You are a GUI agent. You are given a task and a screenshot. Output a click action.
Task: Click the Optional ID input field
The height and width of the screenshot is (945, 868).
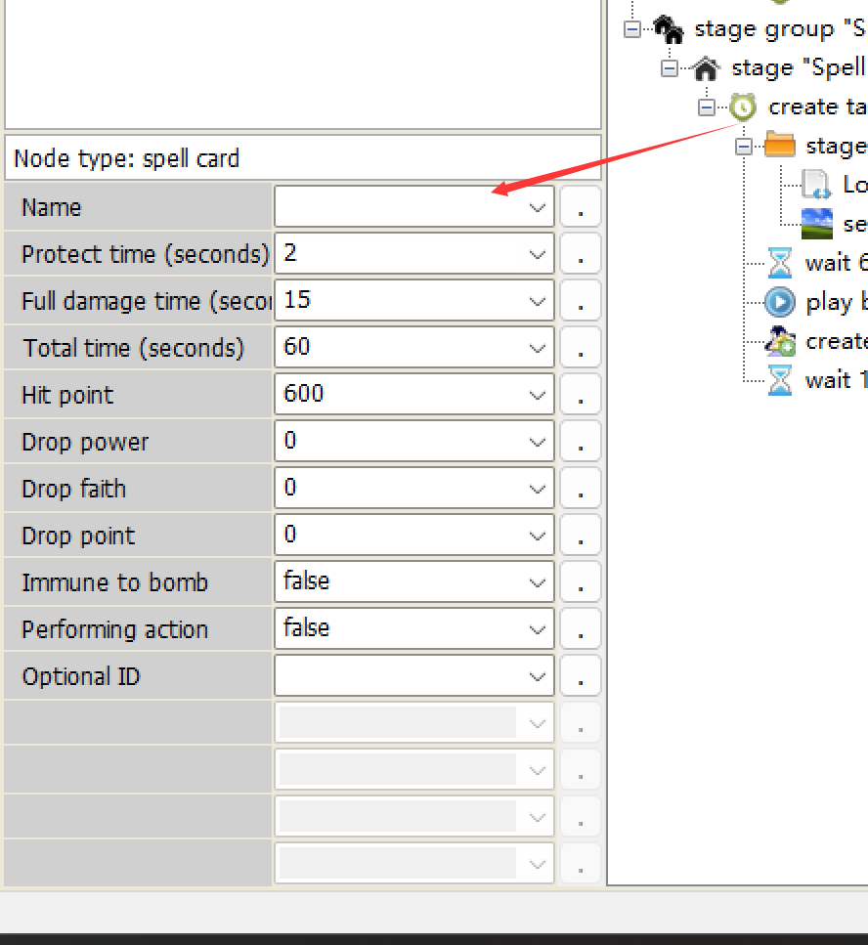point(401,676)
